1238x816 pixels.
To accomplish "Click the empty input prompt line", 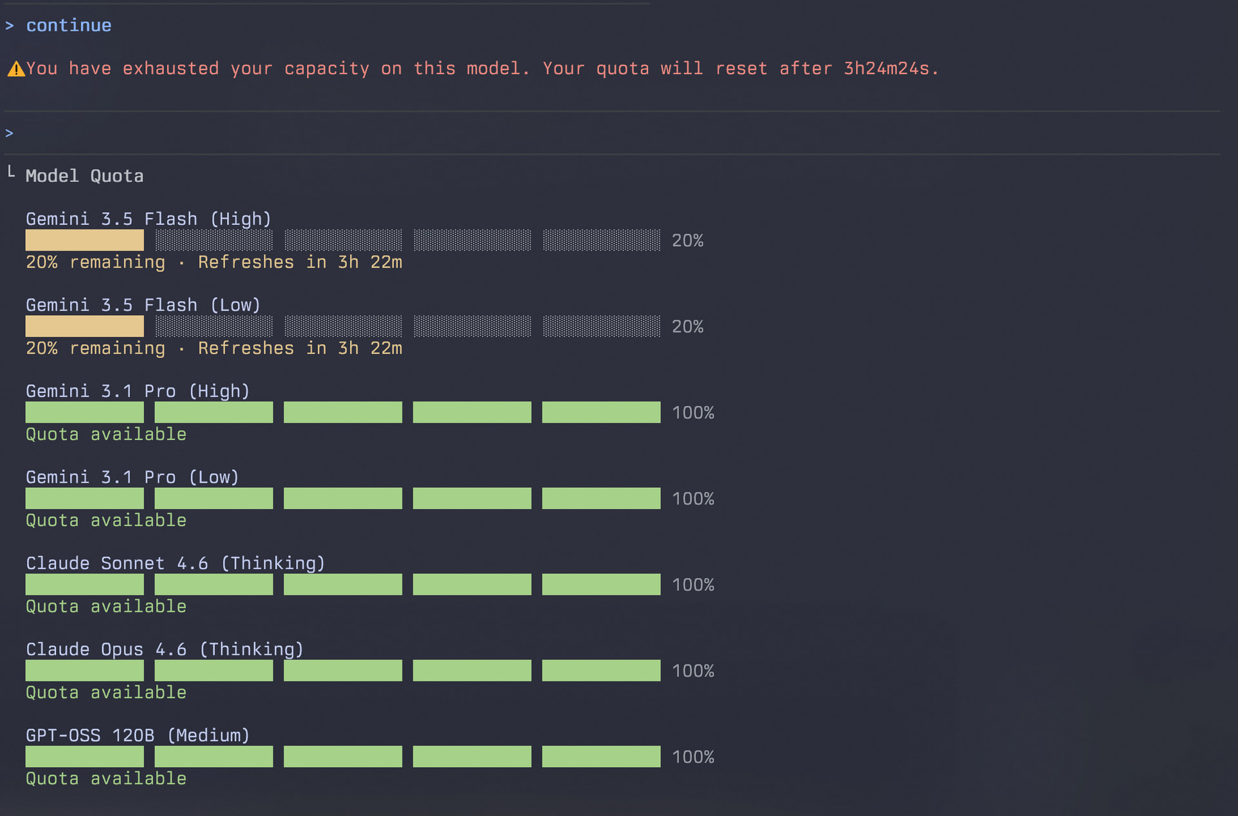I will pos(612,133).
